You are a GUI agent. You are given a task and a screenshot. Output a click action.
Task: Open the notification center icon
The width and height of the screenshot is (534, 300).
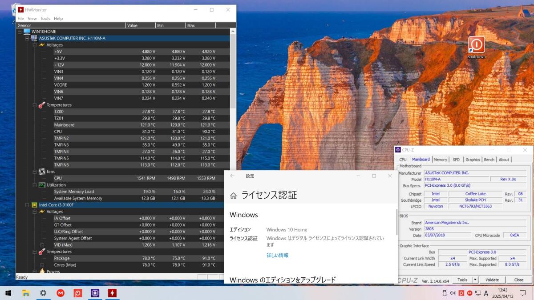pyautogui.click(x=522, y=293)
